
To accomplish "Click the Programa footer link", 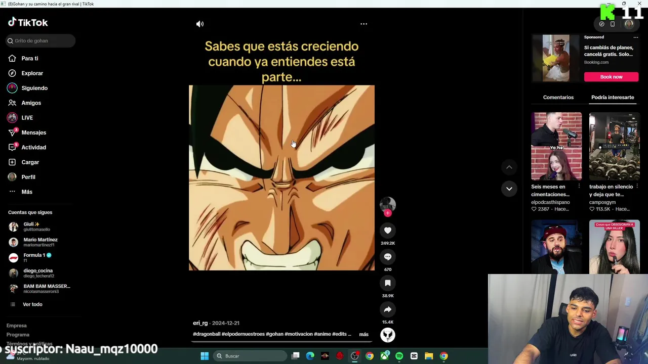I will click(x=18, y=335).
